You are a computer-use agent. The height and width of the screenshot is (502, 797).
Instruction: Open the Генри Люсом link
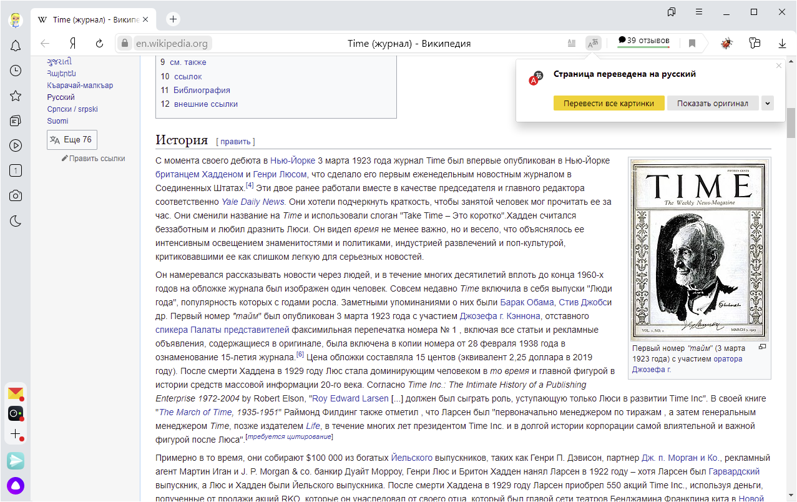(280, 174)
